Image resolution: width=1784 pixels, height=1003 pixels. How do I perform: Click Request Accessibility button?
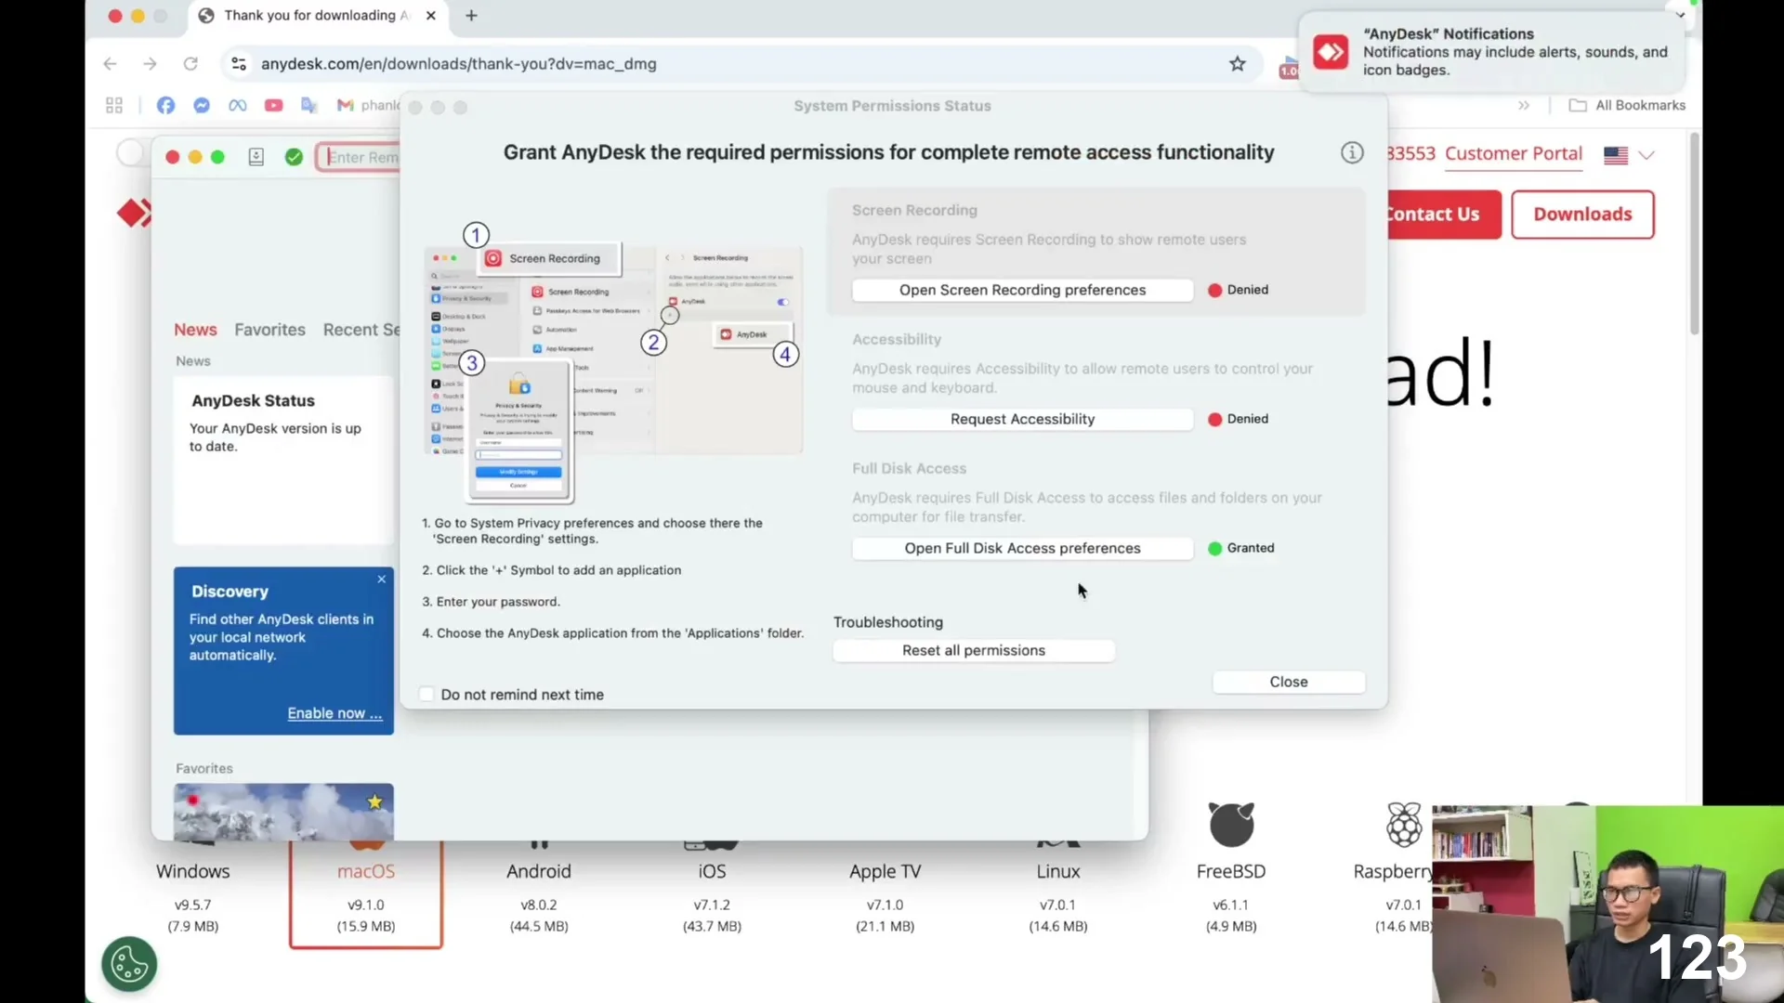pos(1022,419)
